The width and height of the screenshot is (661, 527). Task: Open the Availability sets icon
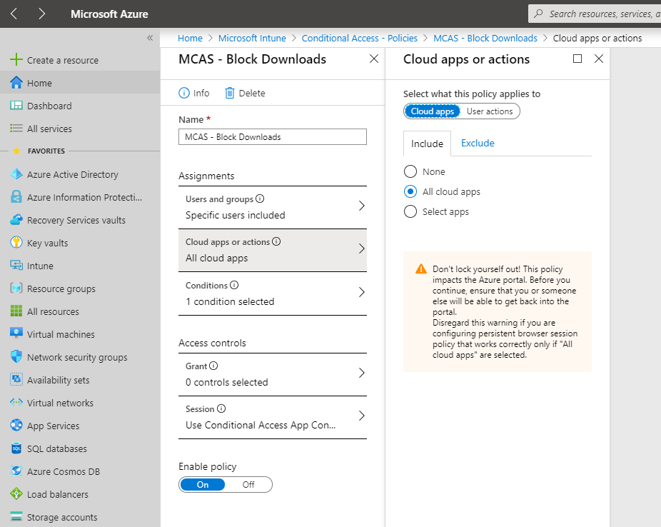pos(16,379)
